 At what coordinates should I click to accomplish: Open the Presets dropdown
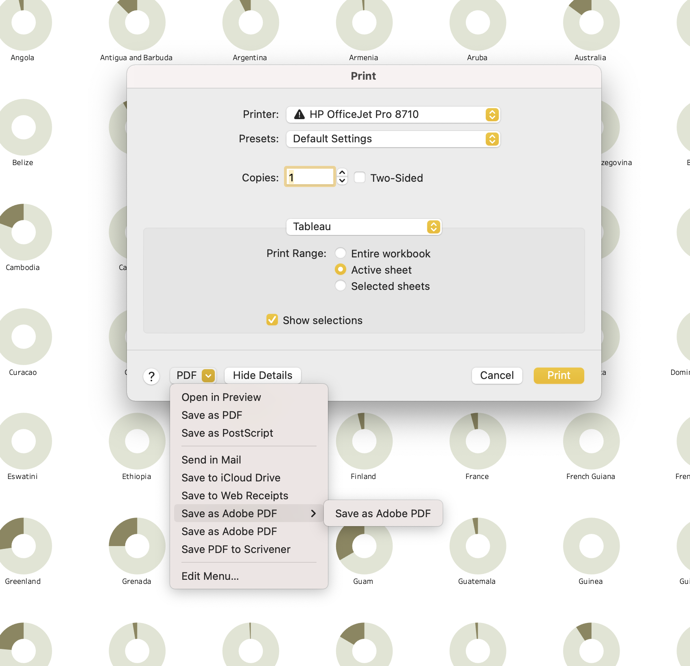click(492, 139)
